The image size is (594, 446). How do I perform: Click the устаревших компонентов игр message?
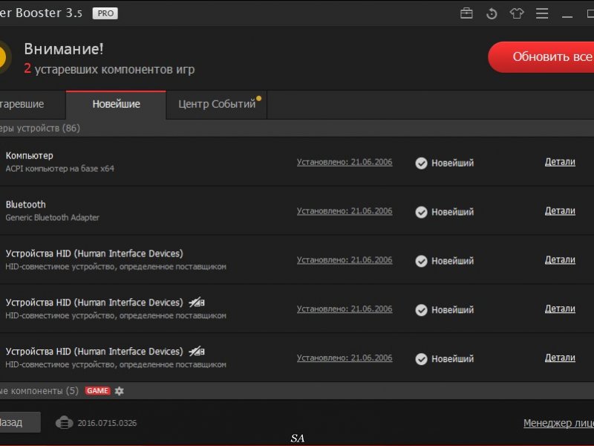point(115,69)
